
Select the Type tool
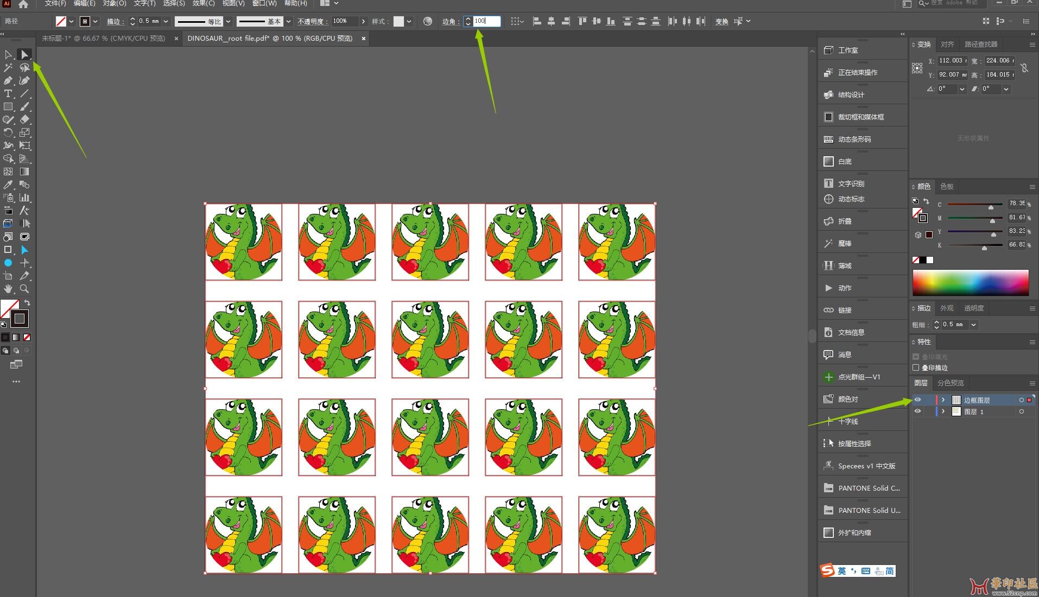[x=8, y=93]
